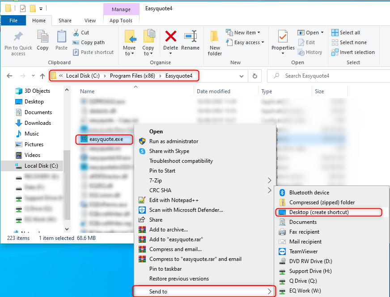Click Edit in the ribbon

tap(306, 42)
